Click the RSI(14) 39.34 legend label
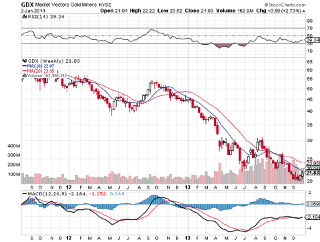 46,17
